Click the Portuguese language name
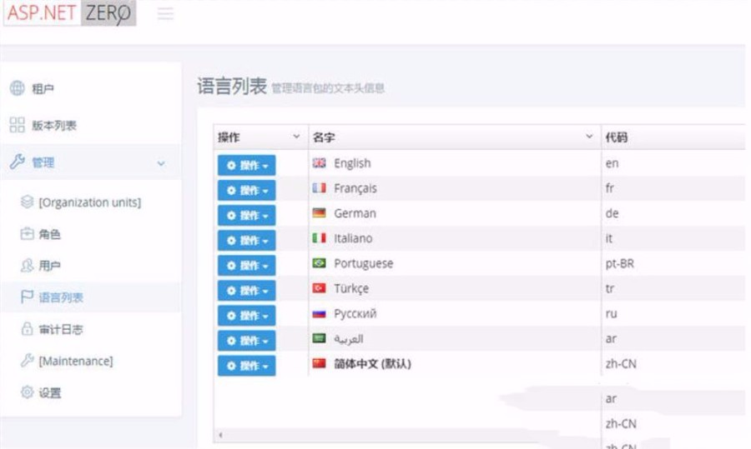The width and height of the screenshot is (751, 449). 364,263
